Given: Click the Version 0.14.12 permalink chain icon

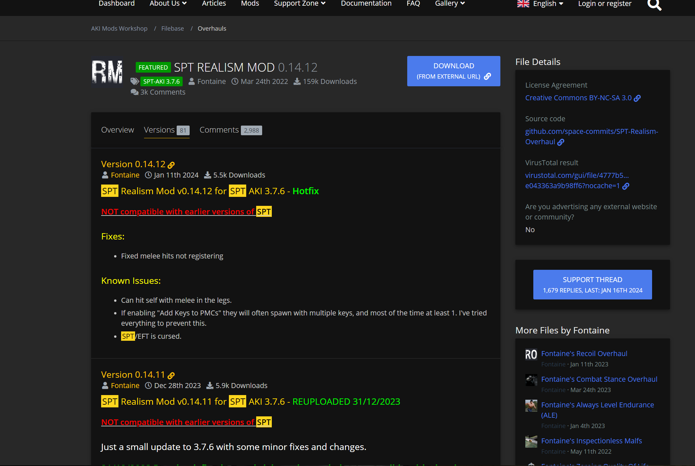Looking at the screenshot, I should [171, 165].
